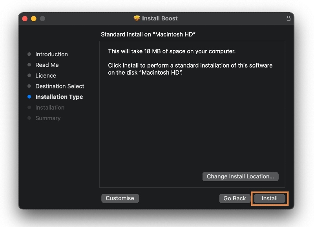Viewport: 314px width, 227px height.
Task: Select the Read Me step
Action: tap(47, 65)
